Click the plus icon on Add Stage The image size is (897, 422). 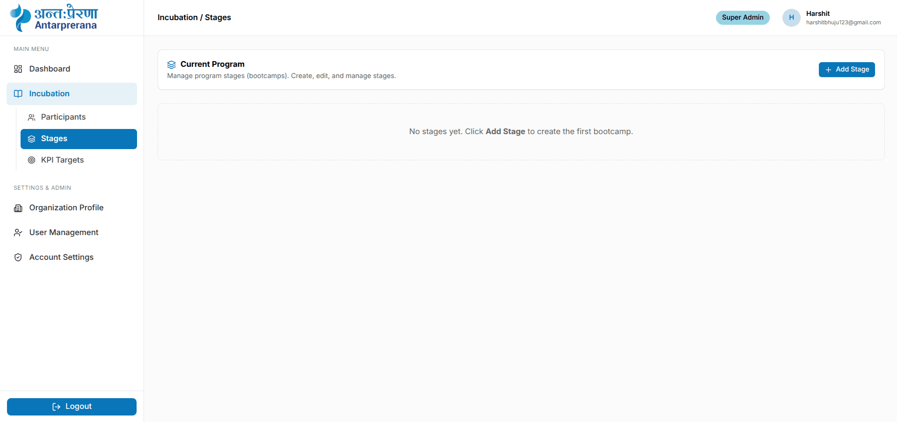(x=828, y=70)
